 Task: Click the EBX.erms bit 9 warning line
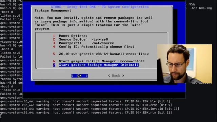[x=86, y=105]
